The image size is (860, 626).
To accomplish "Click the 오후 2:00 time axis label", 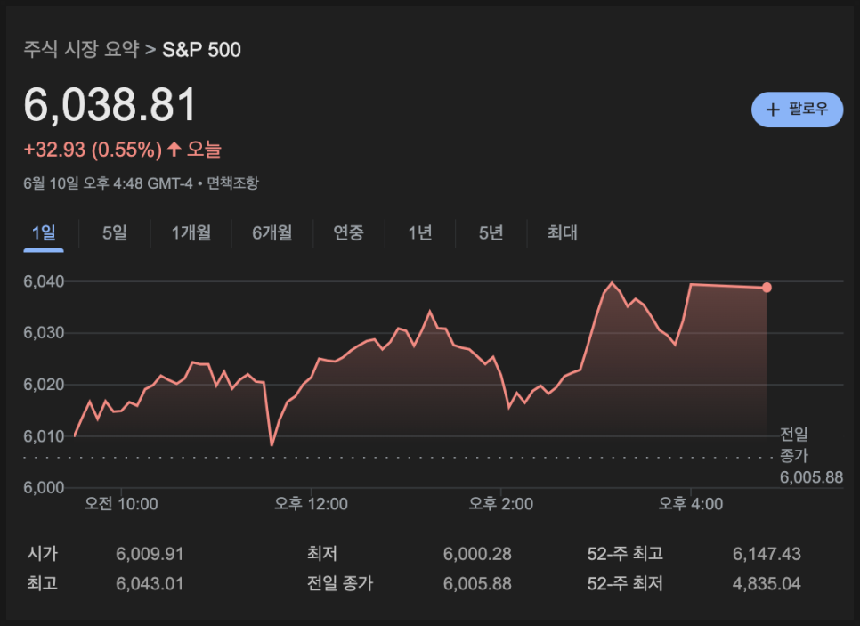I will [500, 504].
